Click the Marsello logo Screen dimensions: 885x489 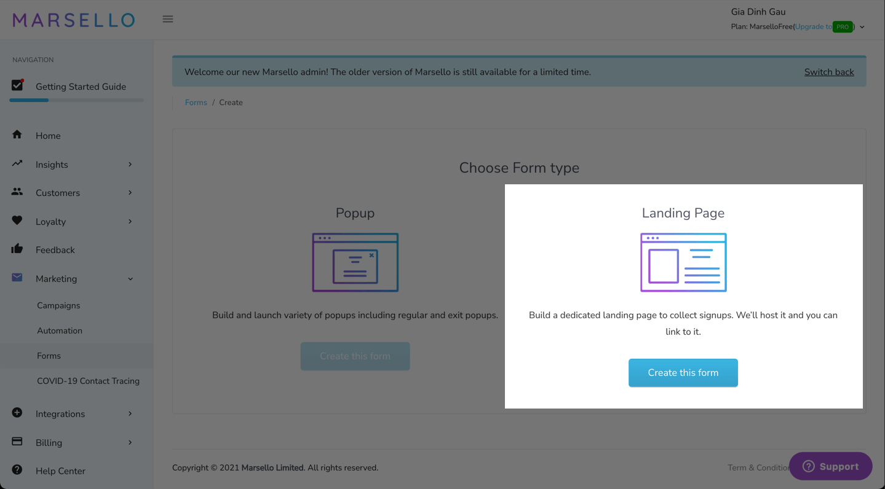click(74, 20)
